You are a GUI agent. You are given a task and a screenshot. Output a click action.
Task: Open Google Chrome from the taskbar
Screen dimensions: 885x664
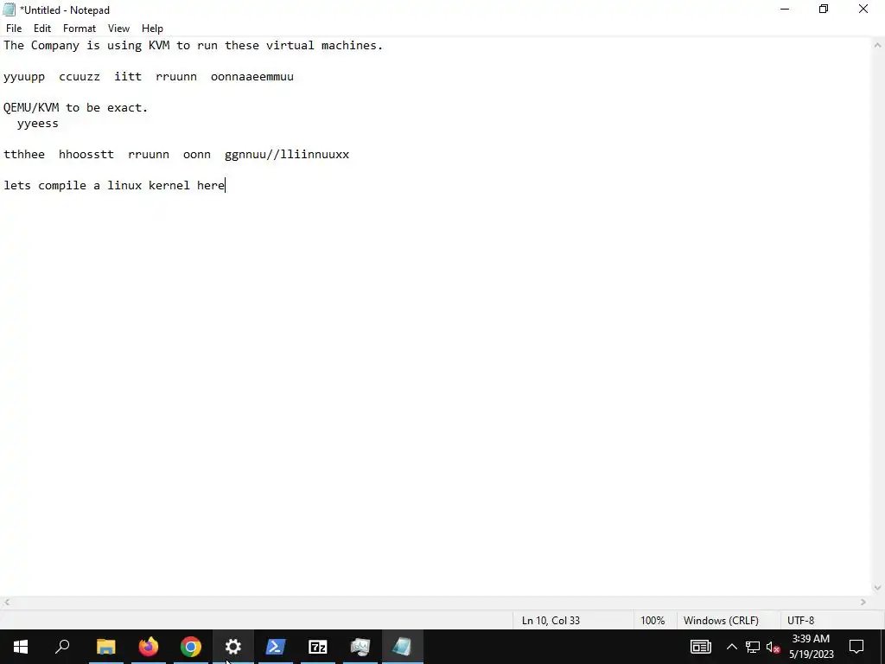191,647
